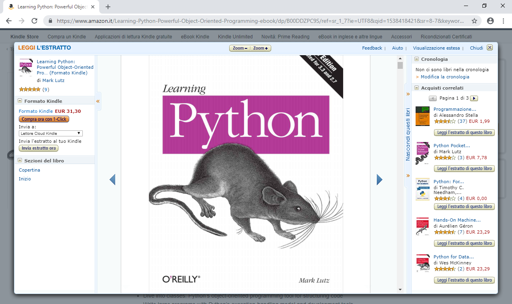Collapse the Formato Kindle section
The image size is (512, 304).
tap(20, 101)
